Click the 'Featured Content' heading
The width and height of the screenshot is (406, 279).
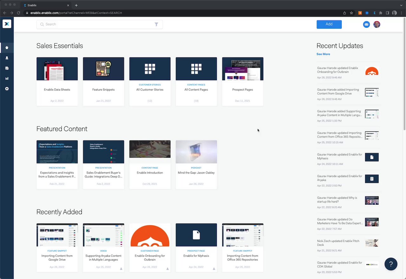(x=62, y=129)
